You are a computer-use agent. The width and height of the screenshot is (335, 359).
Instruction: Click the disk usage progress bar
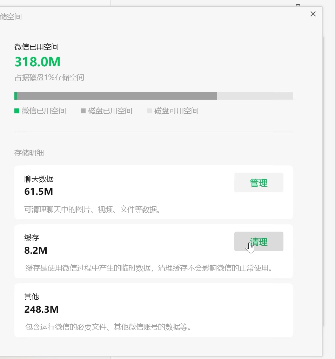pos(154,96)
